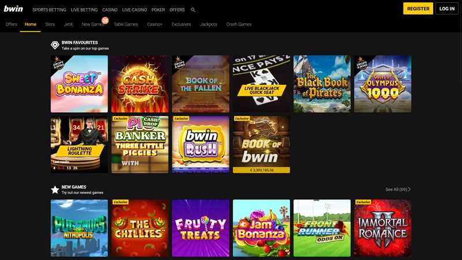The width and height of the screenshot is (462, 260).
Task: Open Sports Betting menu
Action: 49,10
